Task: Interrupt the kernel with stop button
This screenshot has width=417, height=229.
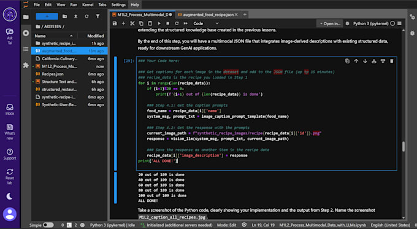Action: [168, 23]
